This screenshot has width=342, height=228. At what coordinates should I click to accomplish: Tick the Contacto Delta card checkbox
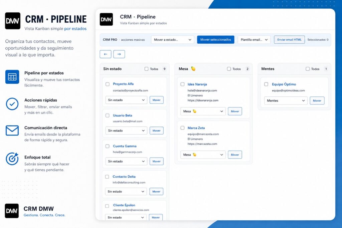(107, 177)
